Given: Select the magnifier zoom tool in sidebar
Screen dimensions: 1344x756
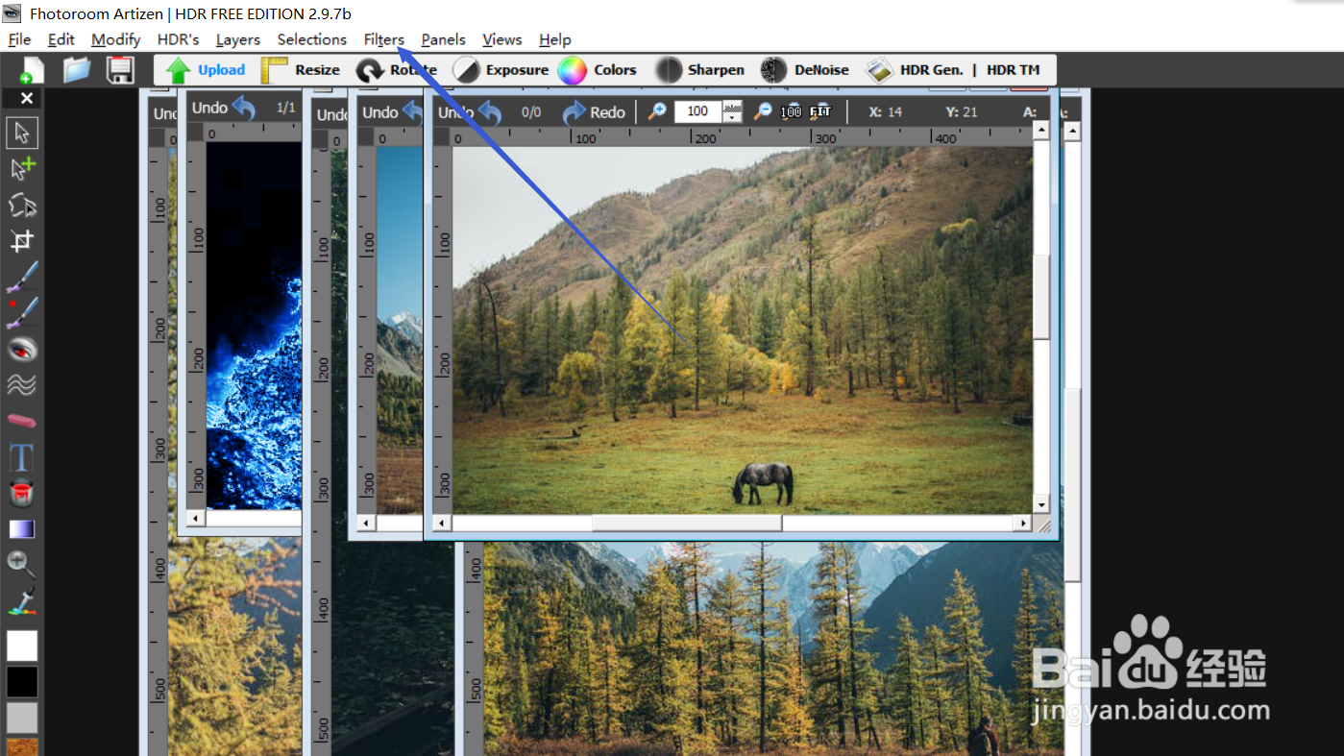Looking at the screenshot, I should [22, 564].
